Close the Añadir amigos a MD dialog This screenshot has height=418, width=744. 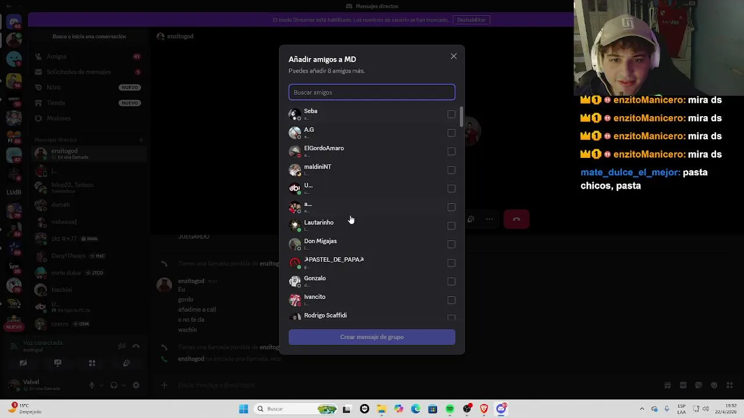(x=453, y=56)
